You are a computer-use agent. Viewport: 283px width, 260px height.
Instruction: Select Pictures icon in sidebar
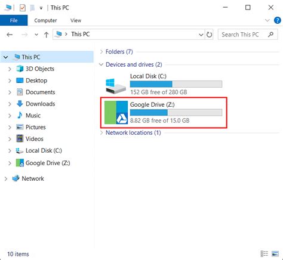pos(20,127)
